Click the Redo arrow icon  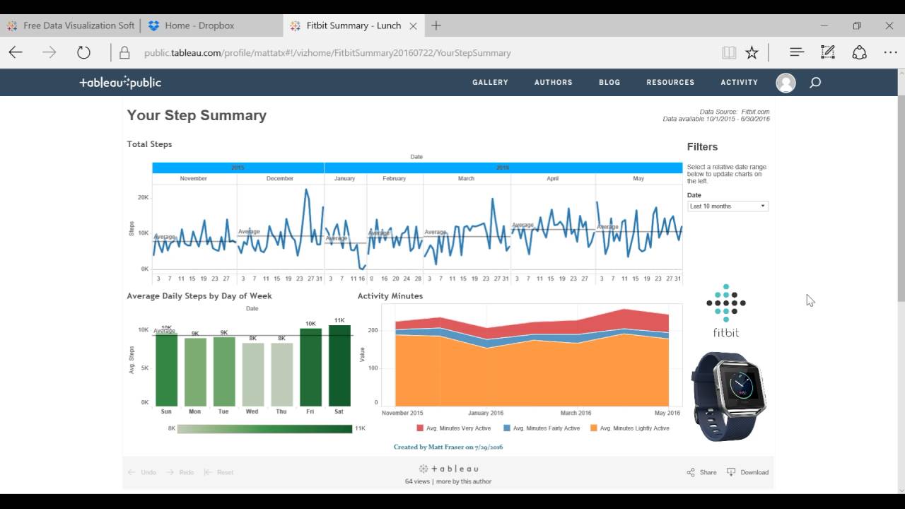pyautogui.click(x=170, y=472)
